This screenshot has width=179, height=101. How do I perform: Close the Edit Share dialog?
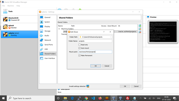coord(110,32)
